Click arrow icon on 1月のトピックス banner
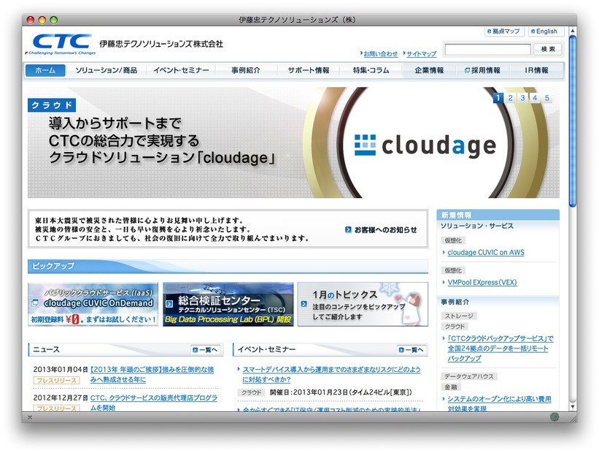The image size is (599, 453). (304, 304)
